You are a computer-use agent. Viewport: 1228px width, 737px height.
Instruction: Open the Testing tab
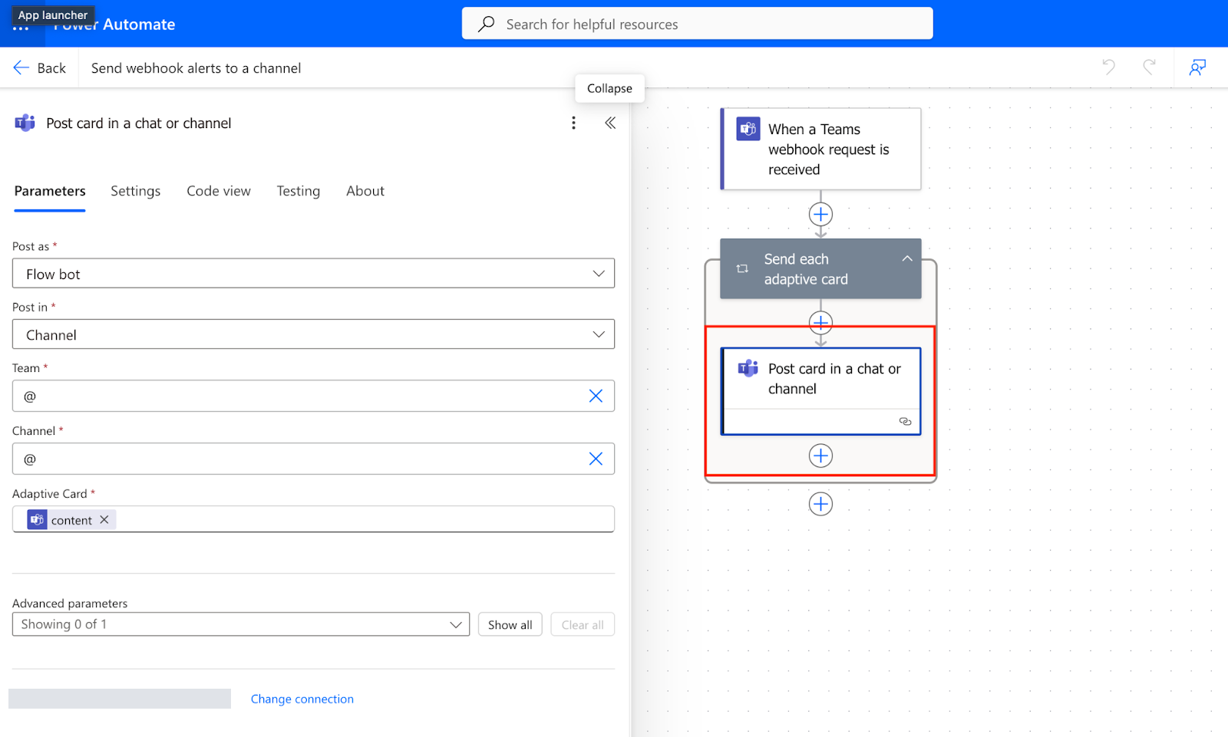[x=299, y=191]
